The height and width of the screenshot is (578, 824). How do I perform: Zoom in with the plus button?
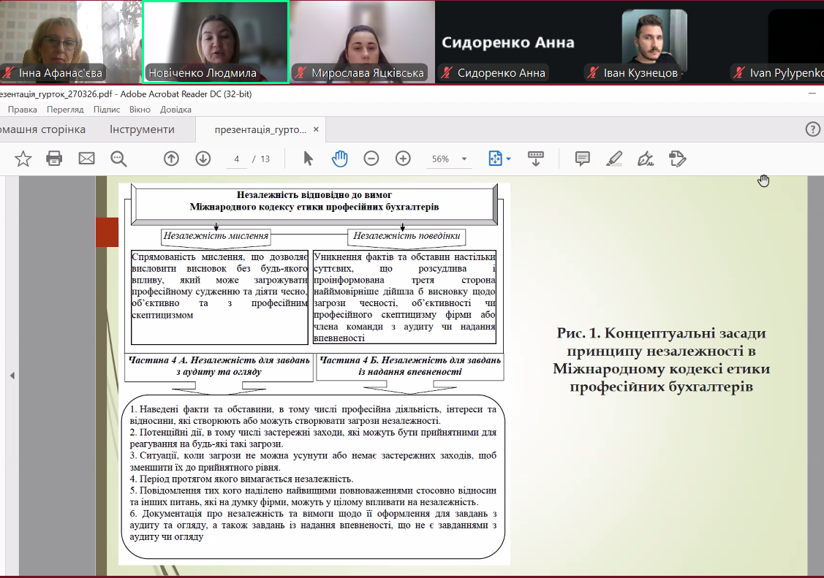(x=403, y=159)
